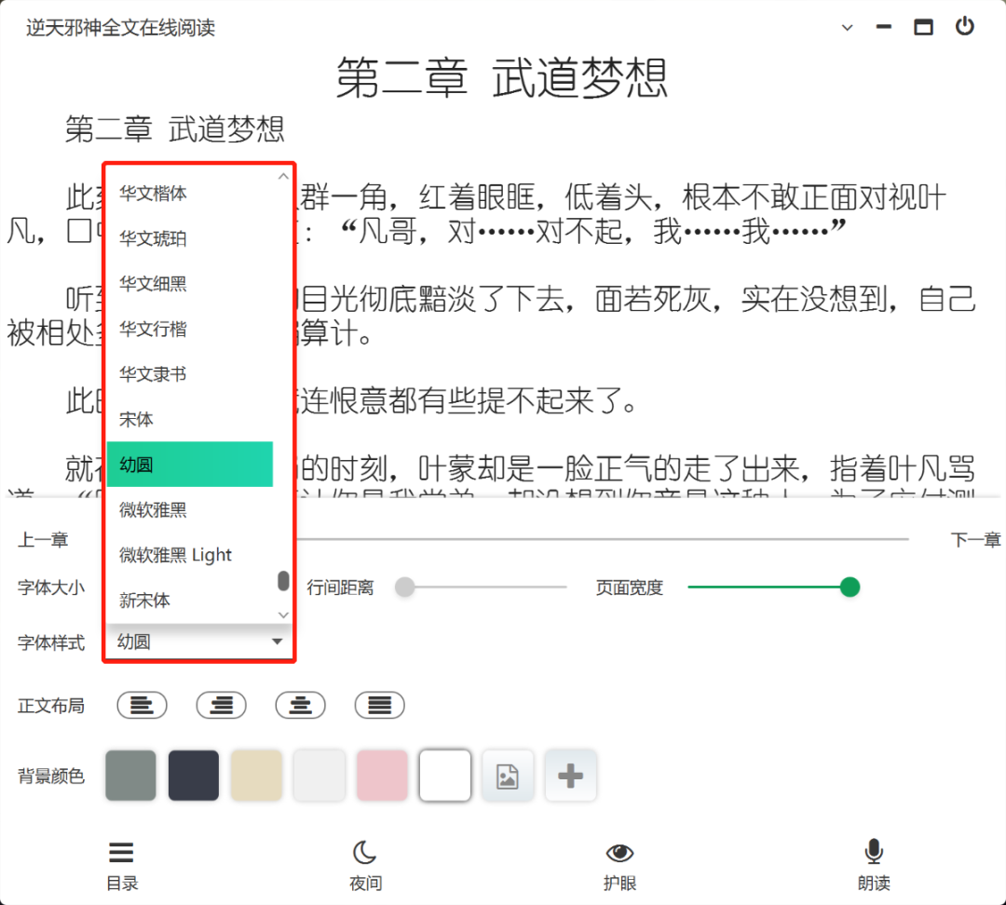Click the font list scrollbar thumb
The width and height of the screenshot is (1006, 905).
coord(283,580)
